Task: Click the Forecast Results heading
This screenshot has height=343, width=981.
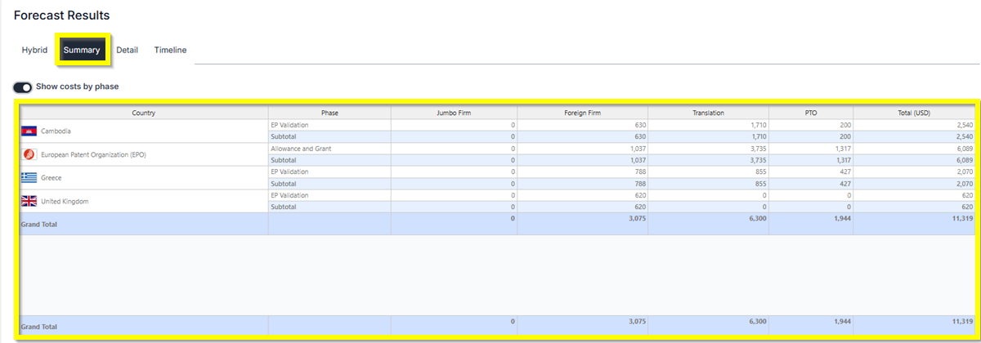Action: click(x=61, y=16)
